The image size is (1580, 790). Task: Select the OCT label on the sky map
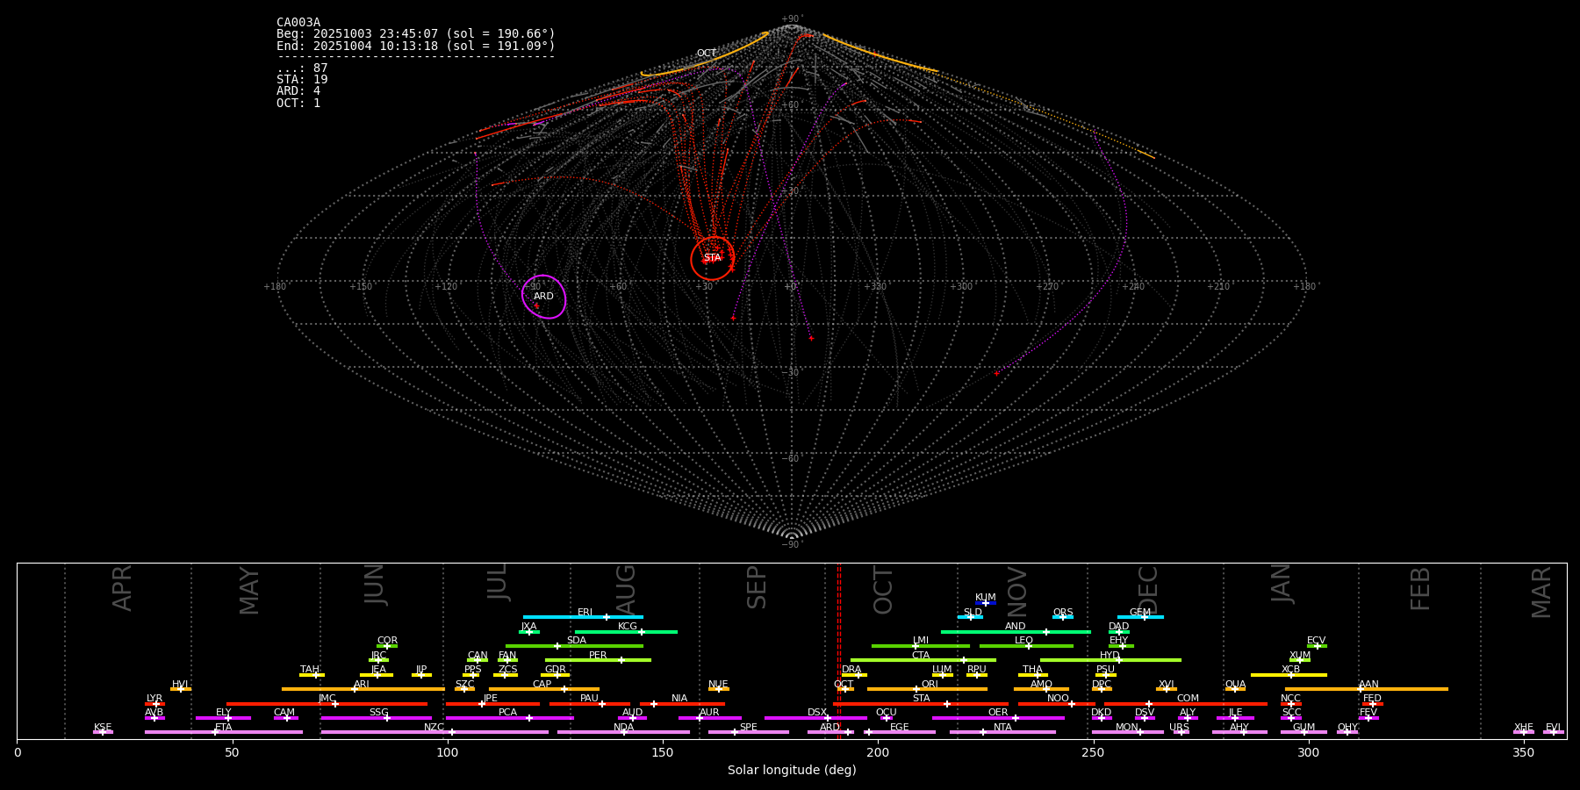pyautogui.click(x=707, y=54)
